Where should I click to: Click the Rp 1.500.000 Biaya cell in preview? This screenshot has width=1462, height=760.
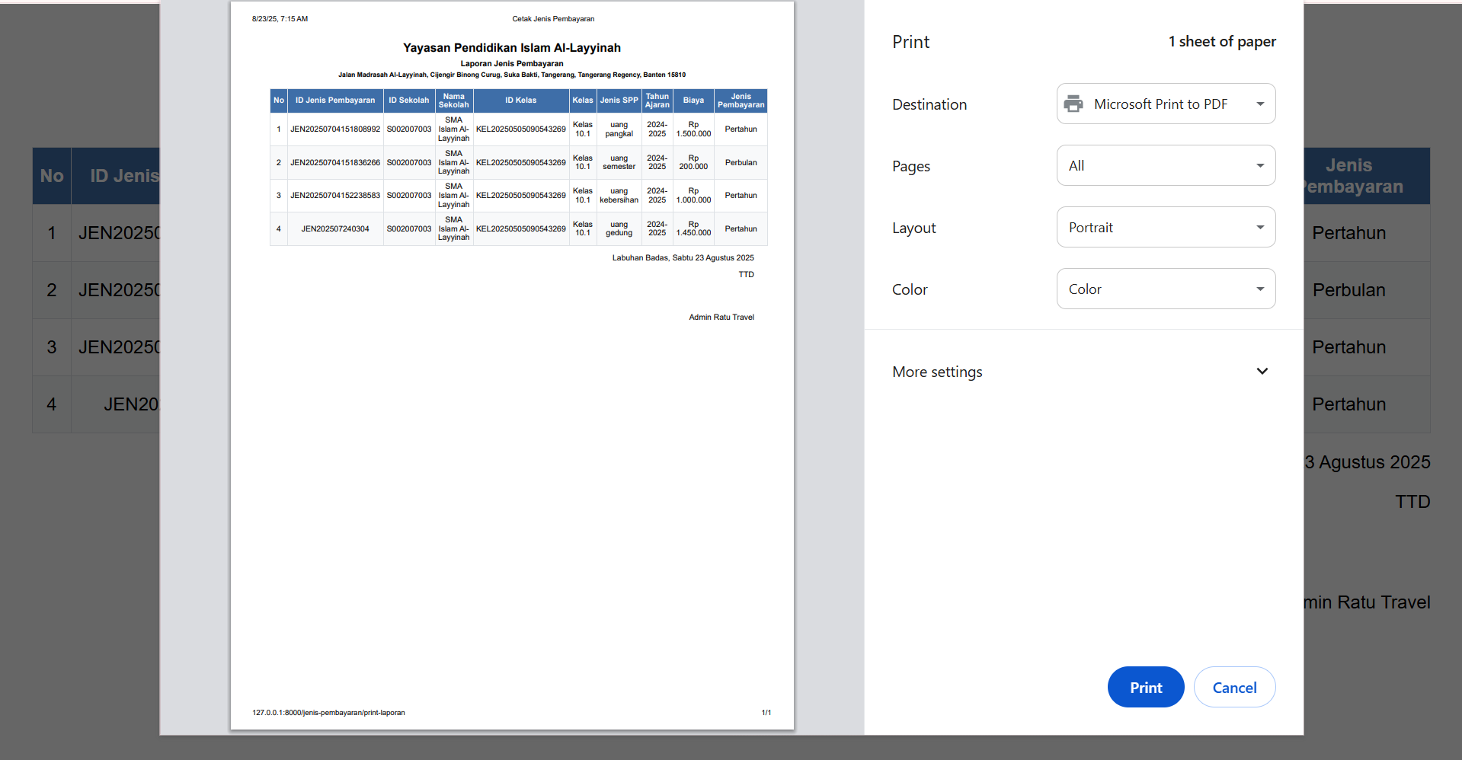point(693,129)
